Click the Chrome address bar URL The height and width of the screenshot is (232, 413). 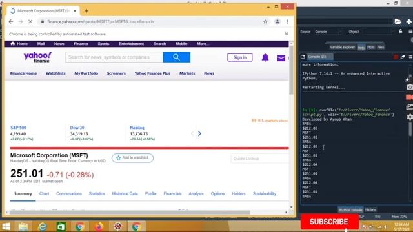100,21
